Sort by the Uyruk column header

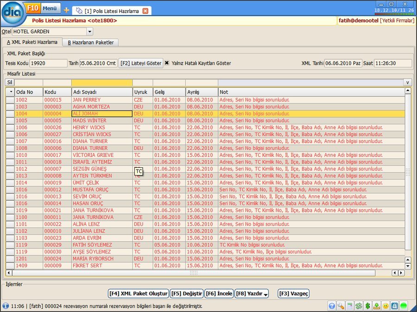[143, 92]
